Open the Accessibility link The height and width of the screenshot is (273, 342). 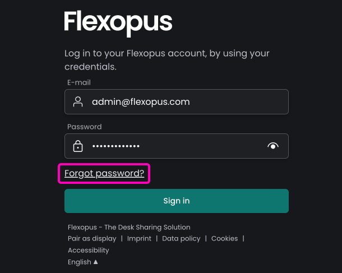(89, 251)
